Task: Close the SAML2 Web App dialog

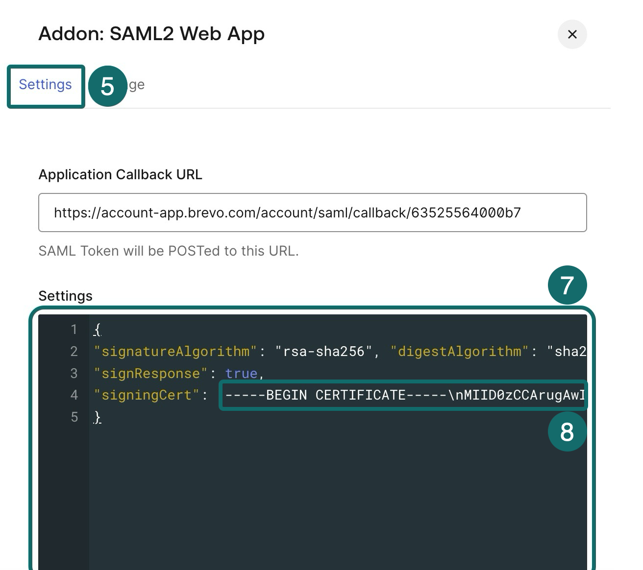Action: tap(572, 34)
